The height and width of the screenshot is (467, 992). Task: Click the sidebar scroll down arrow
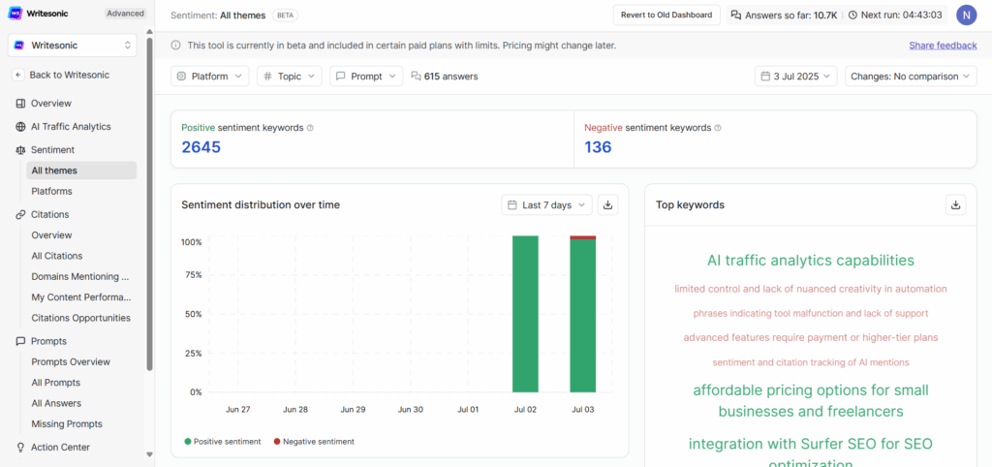149,453
